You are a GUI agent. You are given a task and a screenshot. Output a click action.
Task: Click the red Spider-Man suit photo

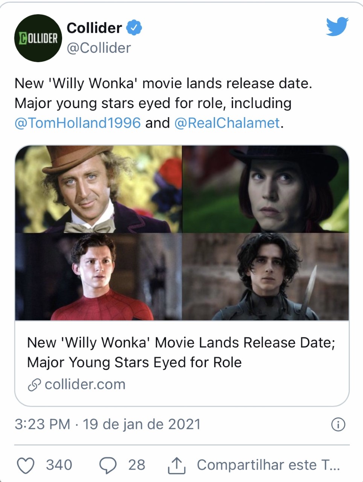click(x=99, y=277)
